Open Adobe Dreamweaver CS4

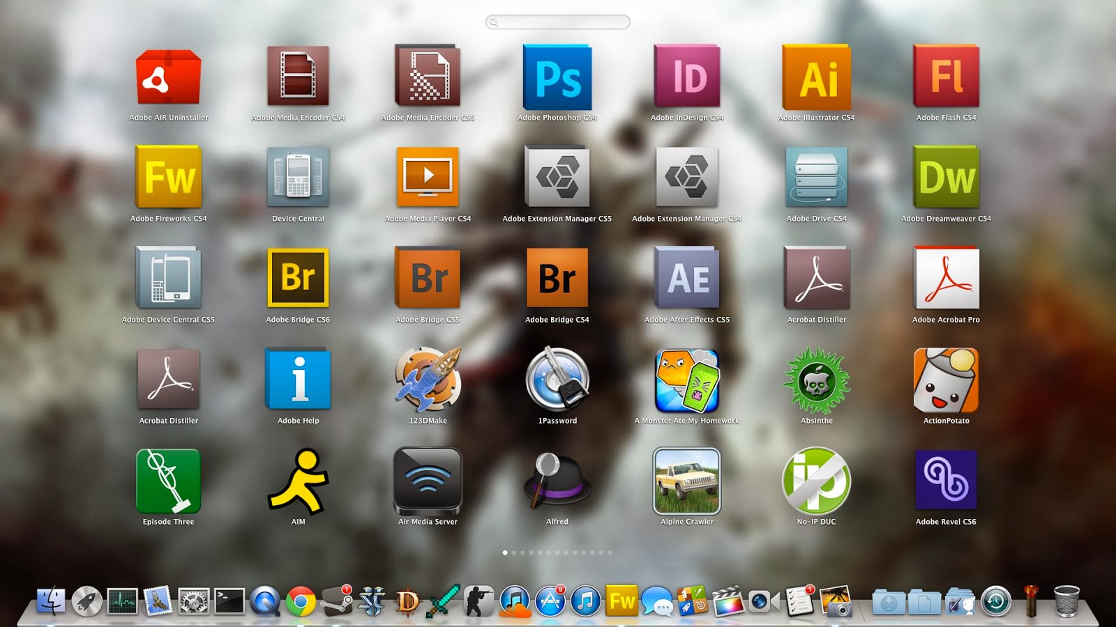(x=947, y=176)
